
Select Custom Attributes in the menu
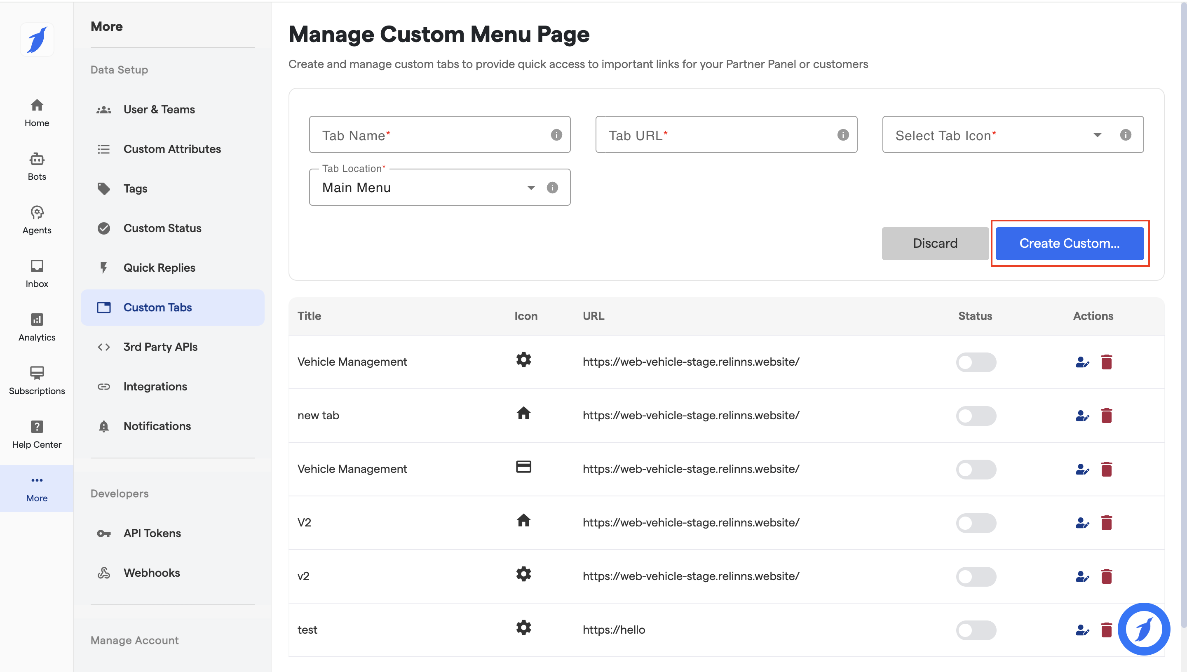(x=172, y=149)
